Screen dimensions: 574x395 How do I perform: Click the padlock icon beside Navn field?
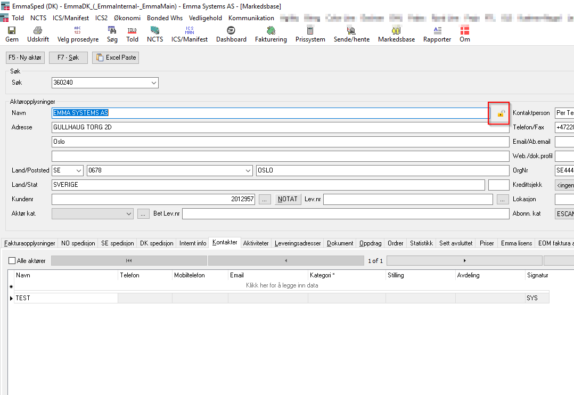click(x=501, y=113)
